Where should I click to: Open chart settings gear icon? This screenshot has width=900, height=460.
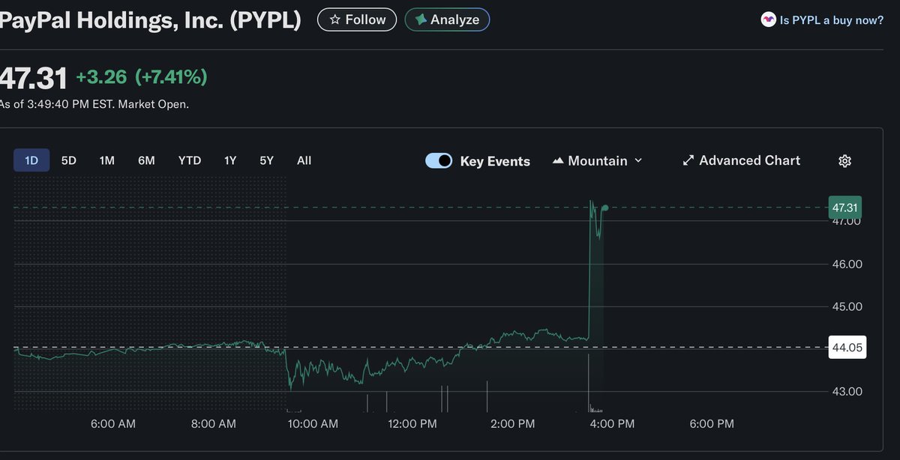[x=844, y=161]
